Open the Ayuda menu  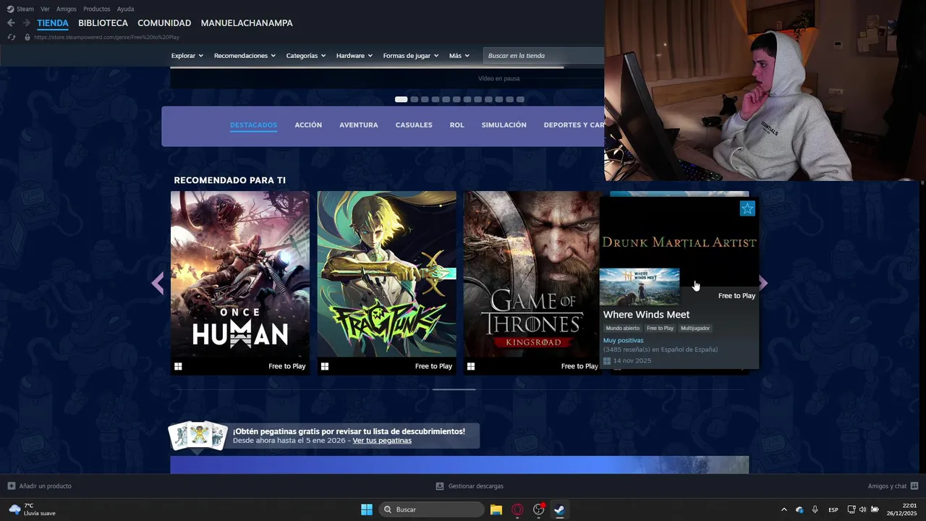(x=125, y=9)
